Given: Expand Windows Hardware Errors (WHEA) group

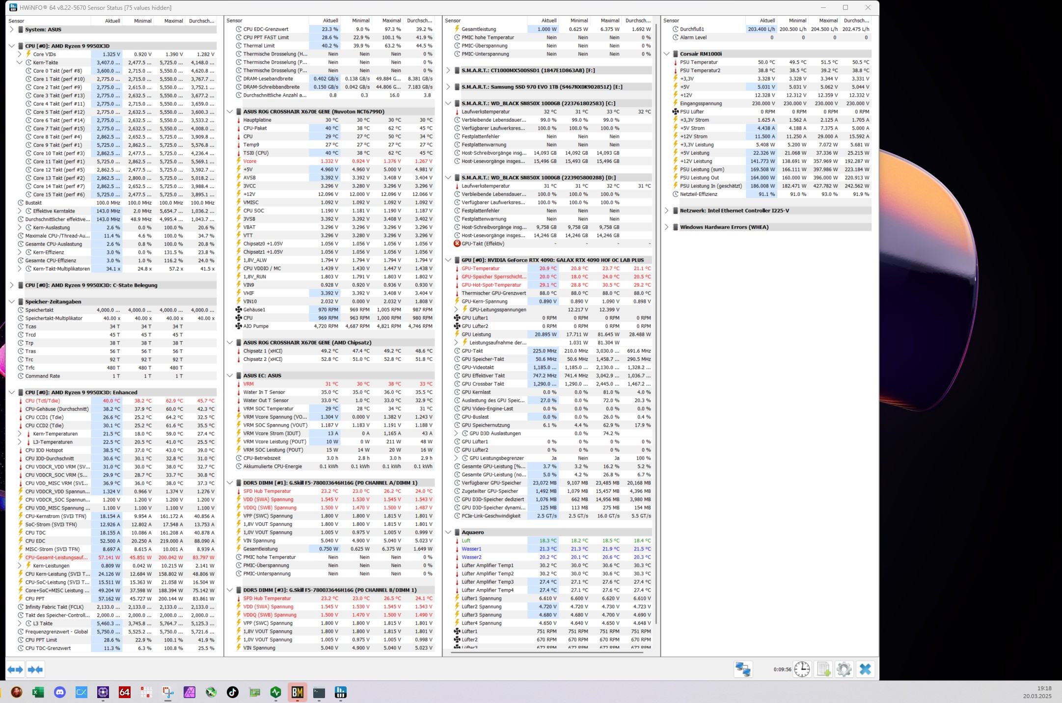Looking at the screenshot, I should pos(667,227).
